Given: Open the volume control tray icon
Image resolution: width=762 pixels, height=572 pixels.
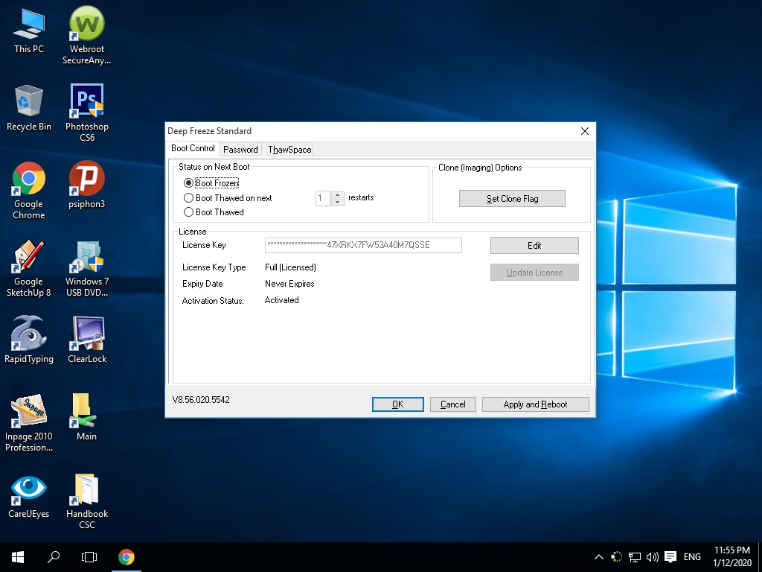Looking at the screenshot, I should (x=652, y=557).
